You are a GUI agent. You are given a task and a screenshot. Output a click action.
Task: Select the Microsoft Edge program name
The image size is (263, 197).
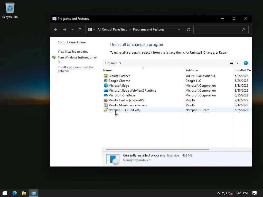coord(119,85)
